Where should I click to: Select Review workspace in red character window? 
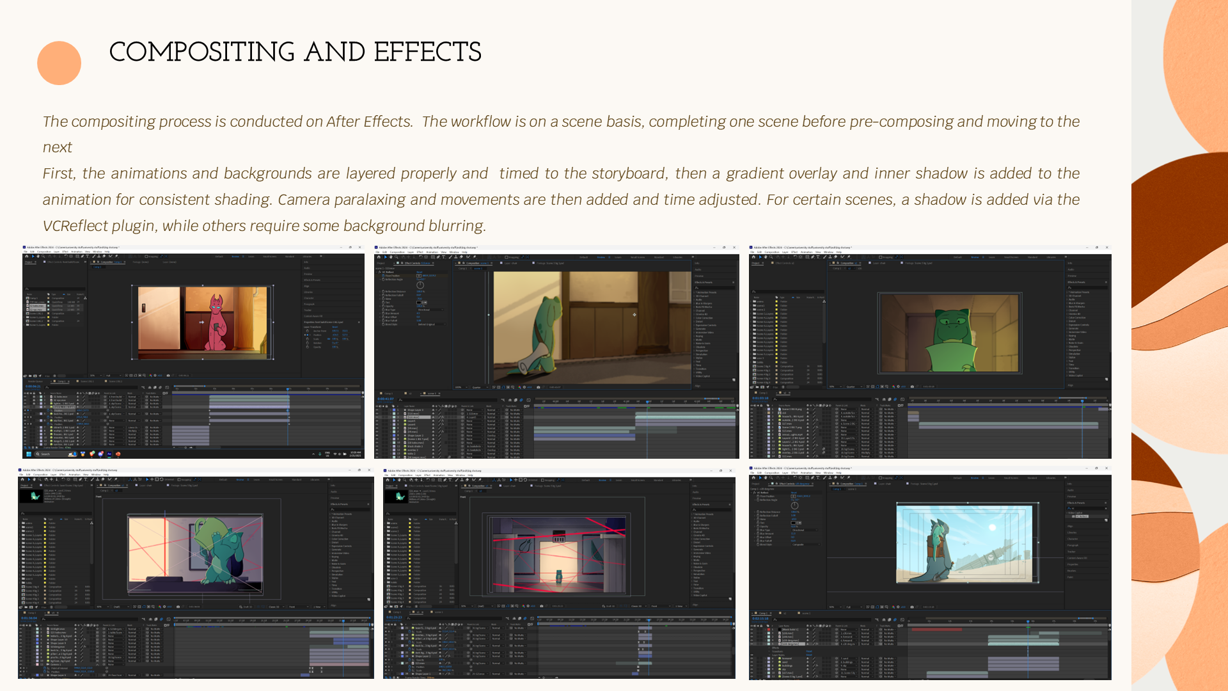pyautogui.click(x=235, y=257)
